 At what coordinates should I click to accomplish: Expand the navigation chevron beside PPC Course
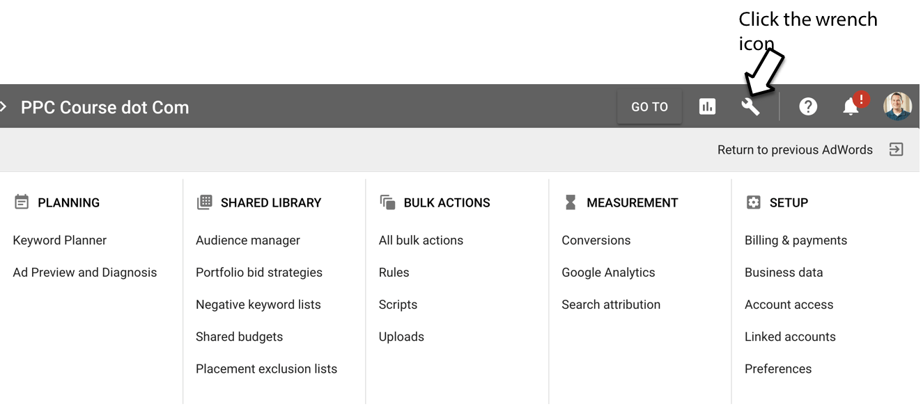[3, 107]
